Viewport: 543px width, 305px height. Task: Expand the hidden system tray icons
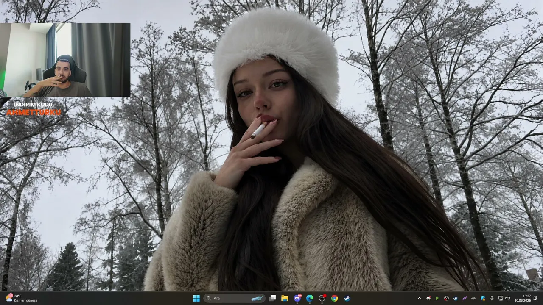(x=419, y=298)
